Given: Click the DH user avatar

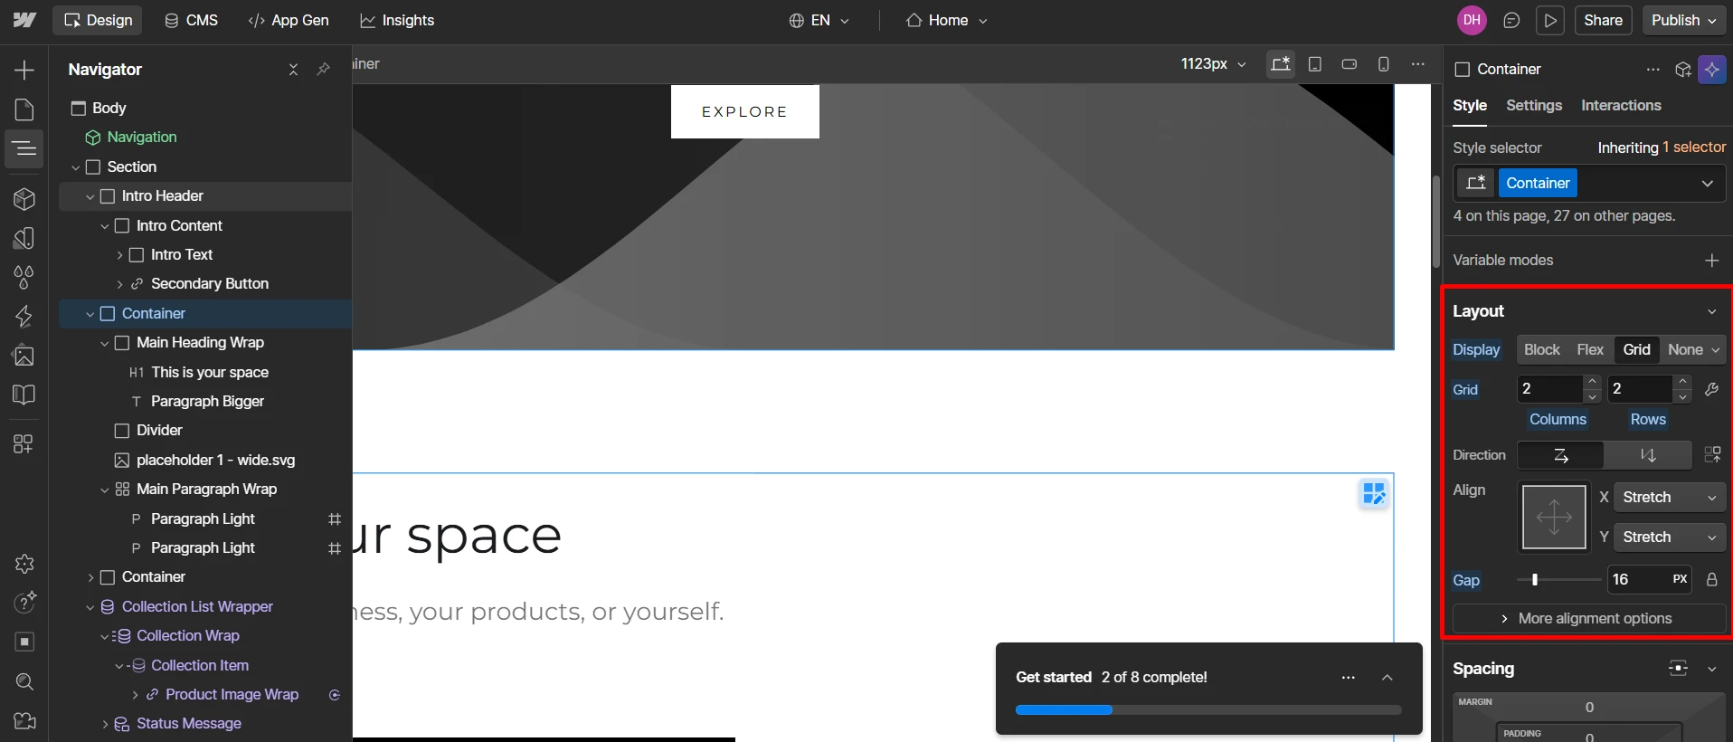Looking at the screenshot, I should click(x=1473, y=20).
